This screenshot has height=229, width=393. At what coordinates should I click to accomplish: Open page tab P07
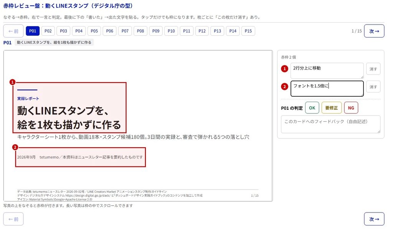[125, 31]
